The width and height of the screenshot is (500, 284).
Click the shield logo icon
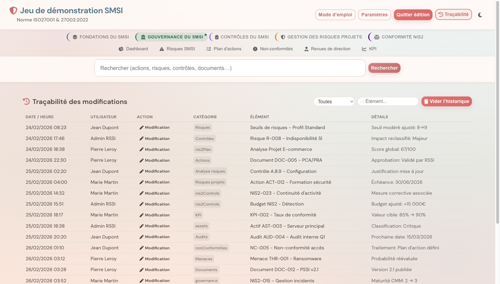coord(13,11)
